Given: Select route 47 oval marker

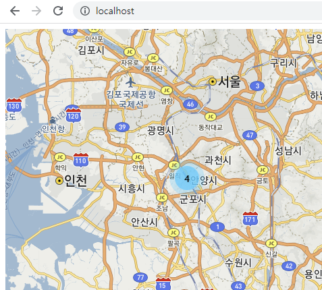Looking at the screenshot, I should (250, 135).
